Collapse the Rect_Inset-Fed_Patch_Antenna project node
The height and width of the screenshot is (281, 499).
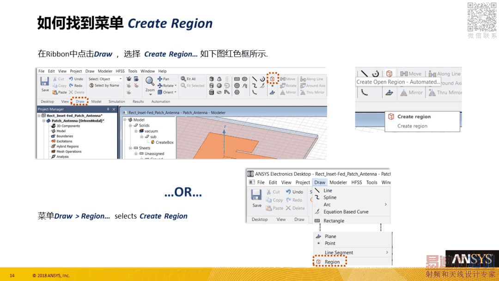pos(39,116)
